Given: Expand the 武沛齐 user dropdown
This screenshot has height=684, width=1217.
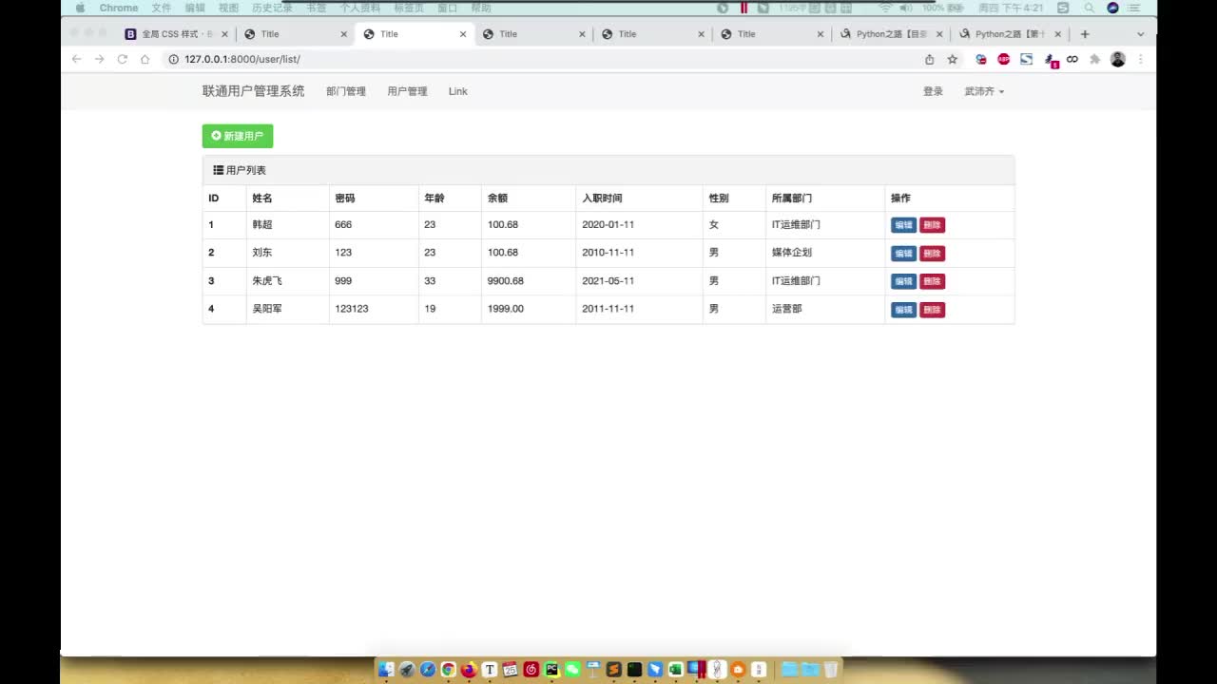Looking at the screenshot, I should point(984,91).
